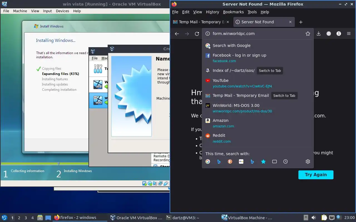
Task: Activate VirtualBox Machine taskbar entry
Action: pos(247,218)
